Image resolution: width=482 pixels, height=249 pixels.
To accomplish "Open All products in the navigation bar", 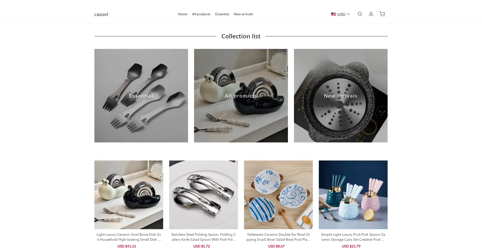I will tap(201, 14).
